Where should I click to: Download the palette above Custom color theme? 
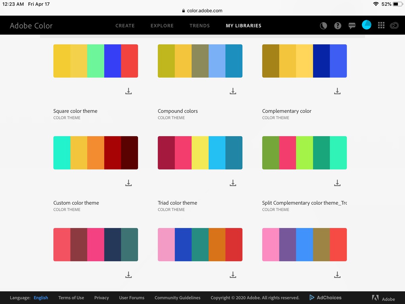[128, 183]
